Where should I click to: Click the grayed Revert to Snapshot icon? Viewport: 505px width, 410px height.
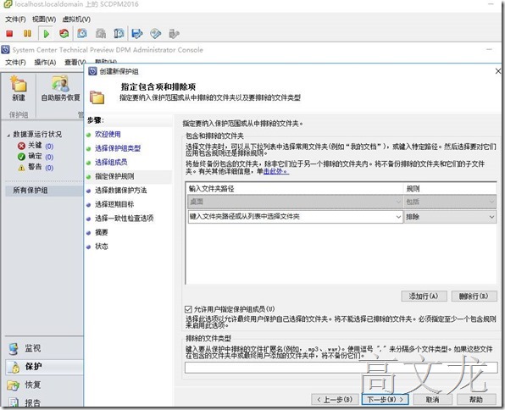pos(101,33)
